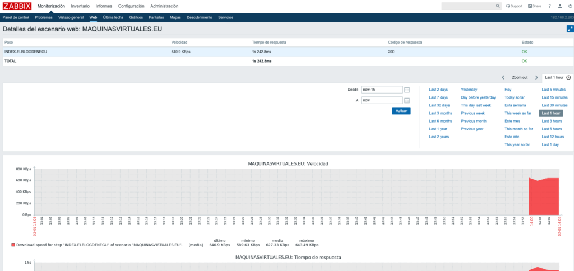Select Yesterday range
The height and width of the screenshot is (271, 574).
tap(469, 90)
